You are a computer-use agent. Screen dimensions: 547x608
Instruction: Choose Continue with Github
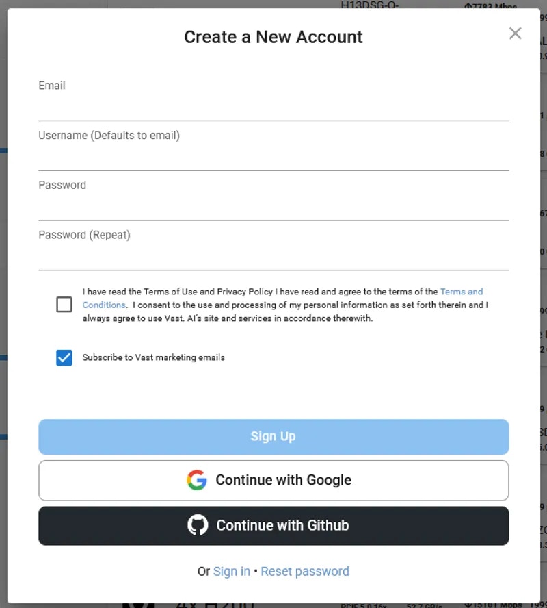pos(273,525)
